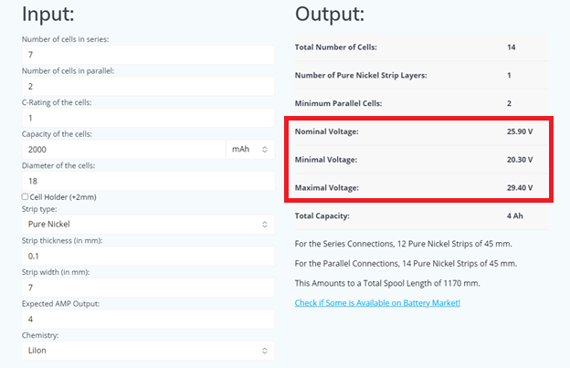Image resolution: width=570 pixels, height=368 pixels.
Task: Click the Input heading
Action: click(x=47, y=15)
